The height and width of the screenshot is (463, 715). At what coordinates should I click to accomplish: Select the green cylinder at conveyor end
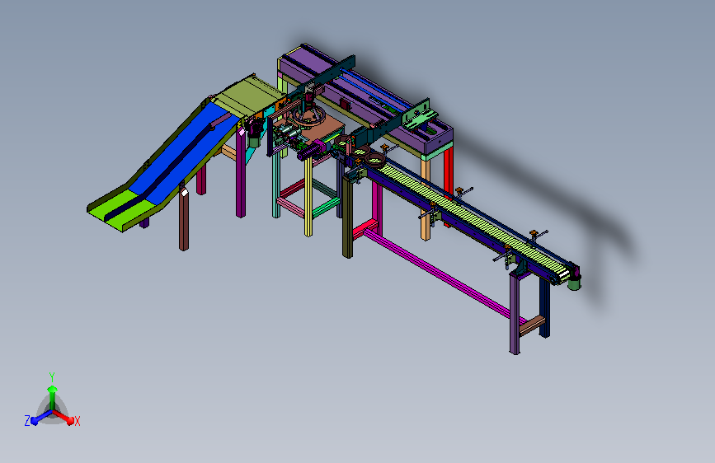point(574,283)
